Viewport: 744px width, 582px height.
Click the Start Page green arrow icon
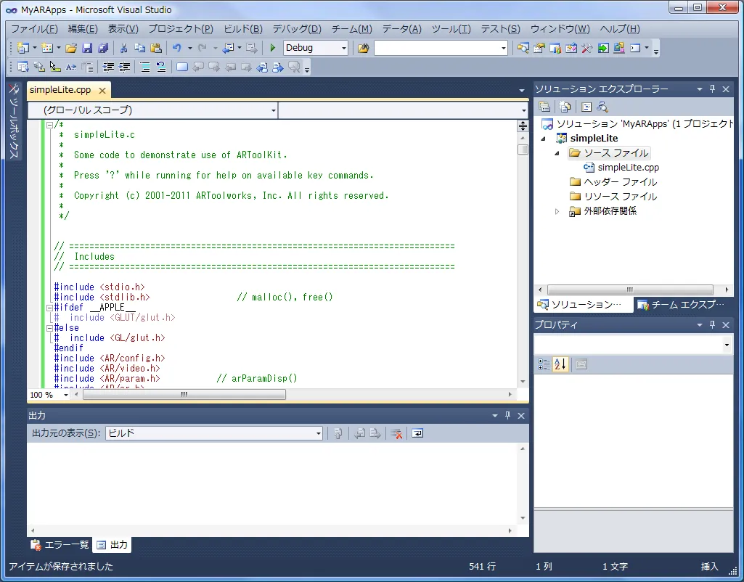[x=603, y=48]
